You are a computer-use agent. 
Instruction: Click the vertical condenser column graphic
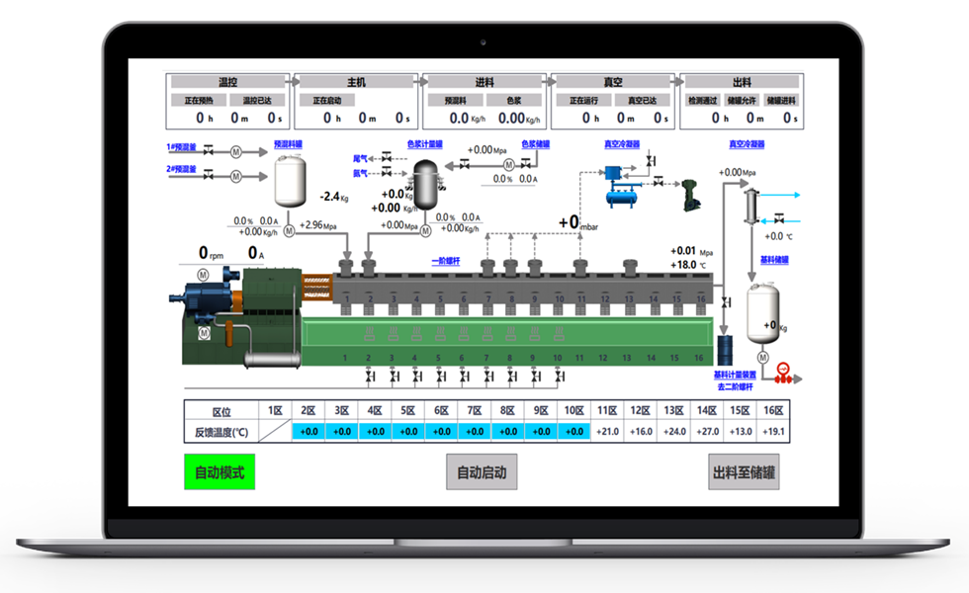tap(751, 206)
